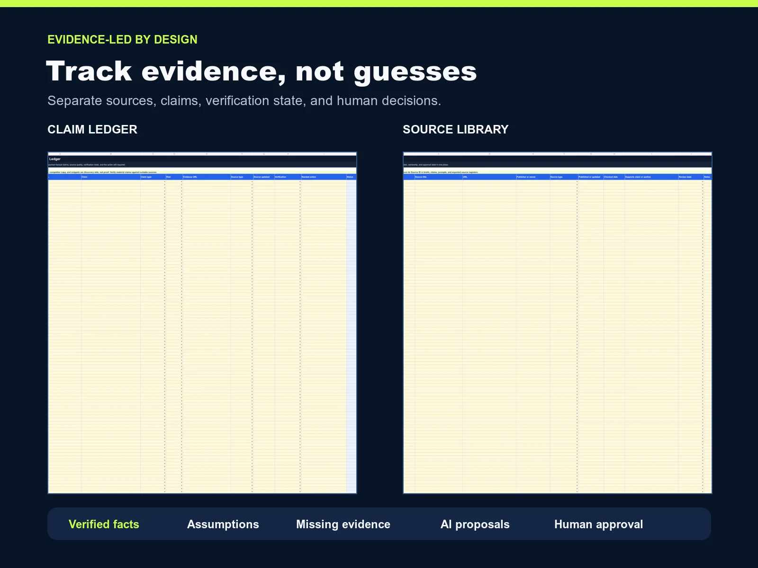Click the 'Track evidence, not guesses' title
This screenshot has width=758, height=568.
pyautogui.click(x=261, y=71)
